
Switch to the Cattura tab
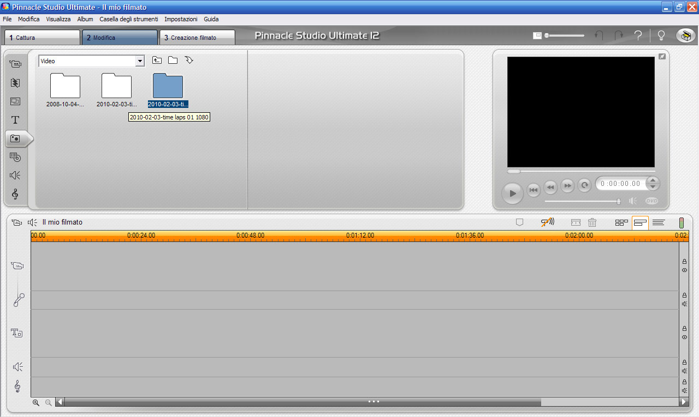(43, 37)
